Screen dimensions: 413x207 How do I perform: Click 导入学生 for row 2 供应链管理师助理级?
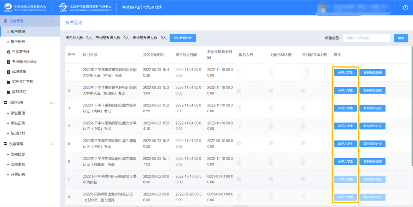(345, 91)
